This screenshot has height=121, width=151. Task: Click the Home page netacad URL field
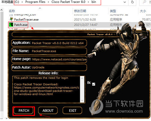[x=49, y=59]
